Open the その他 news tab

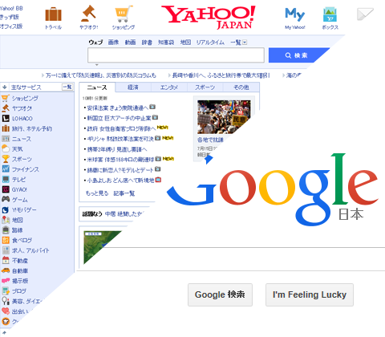(241, 87)
